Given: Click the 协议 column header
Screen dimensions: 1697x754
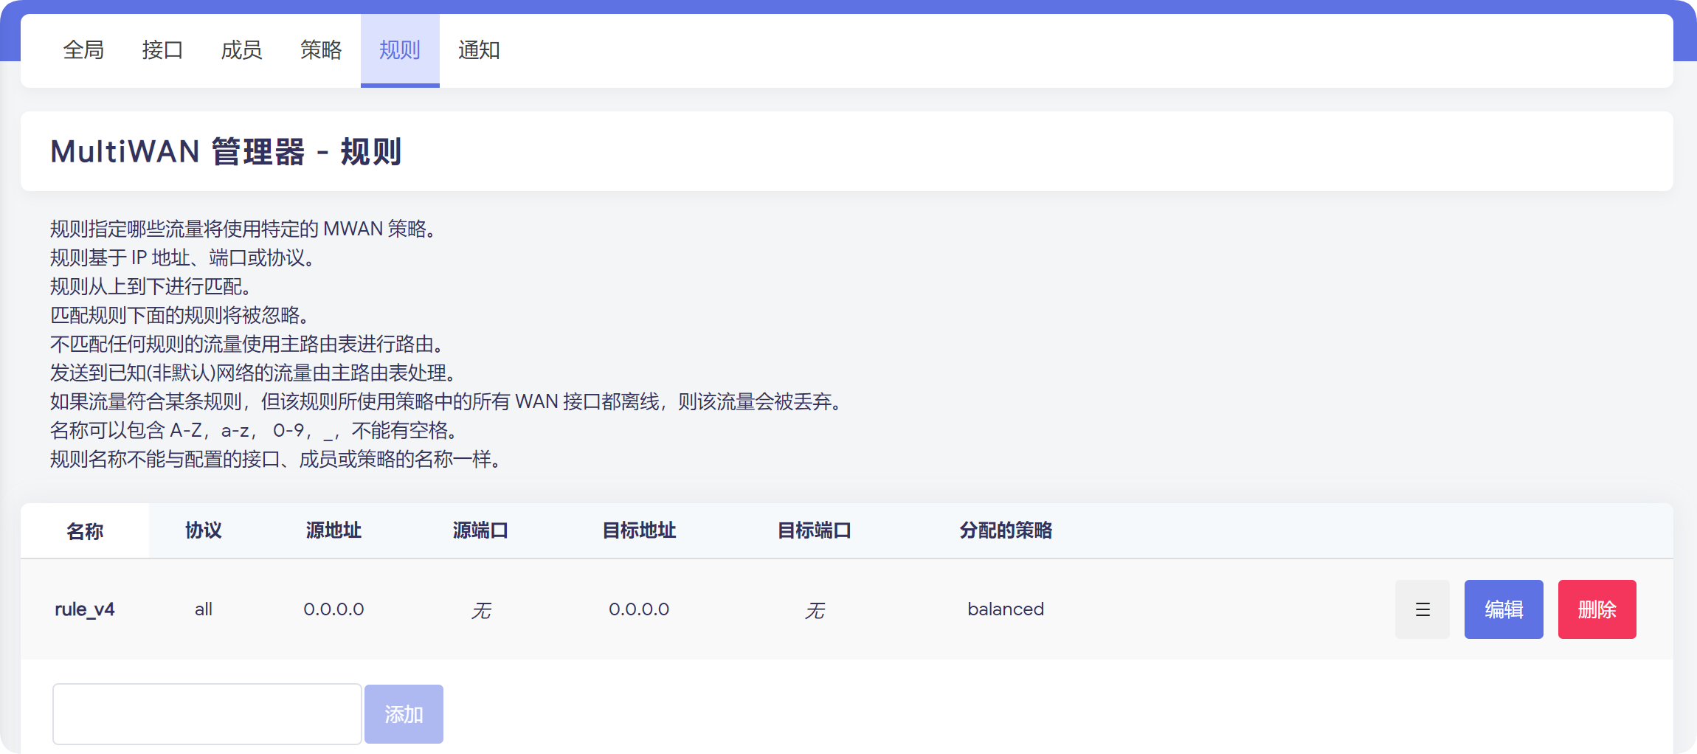Looking at the screenshot, I should click(203, 530).
